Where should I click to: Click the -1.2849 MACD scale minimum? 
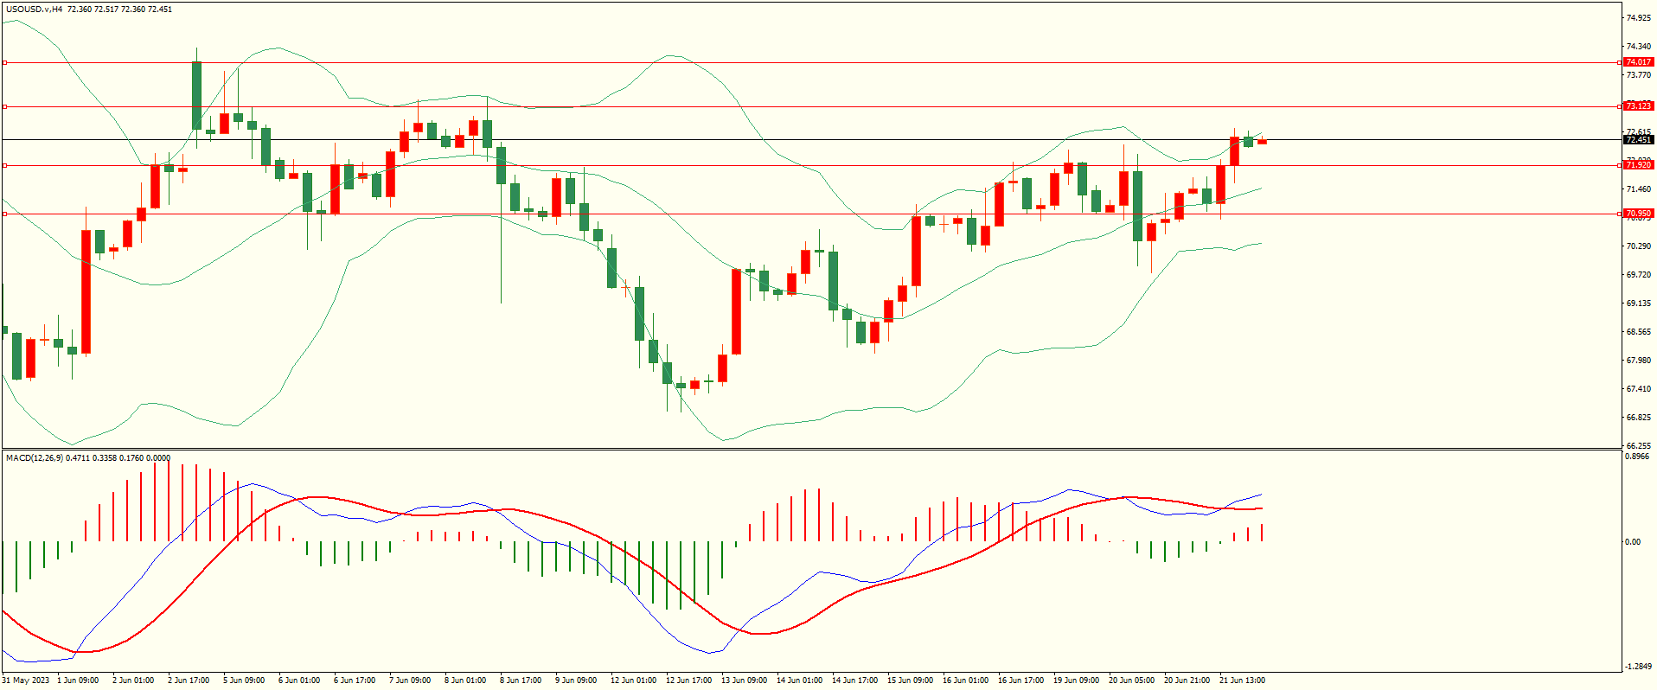pos(1638,667)
